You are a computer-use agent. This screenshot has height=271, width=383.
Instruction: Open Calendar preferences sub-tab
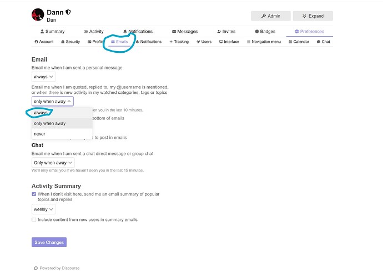tap(299, 42)
